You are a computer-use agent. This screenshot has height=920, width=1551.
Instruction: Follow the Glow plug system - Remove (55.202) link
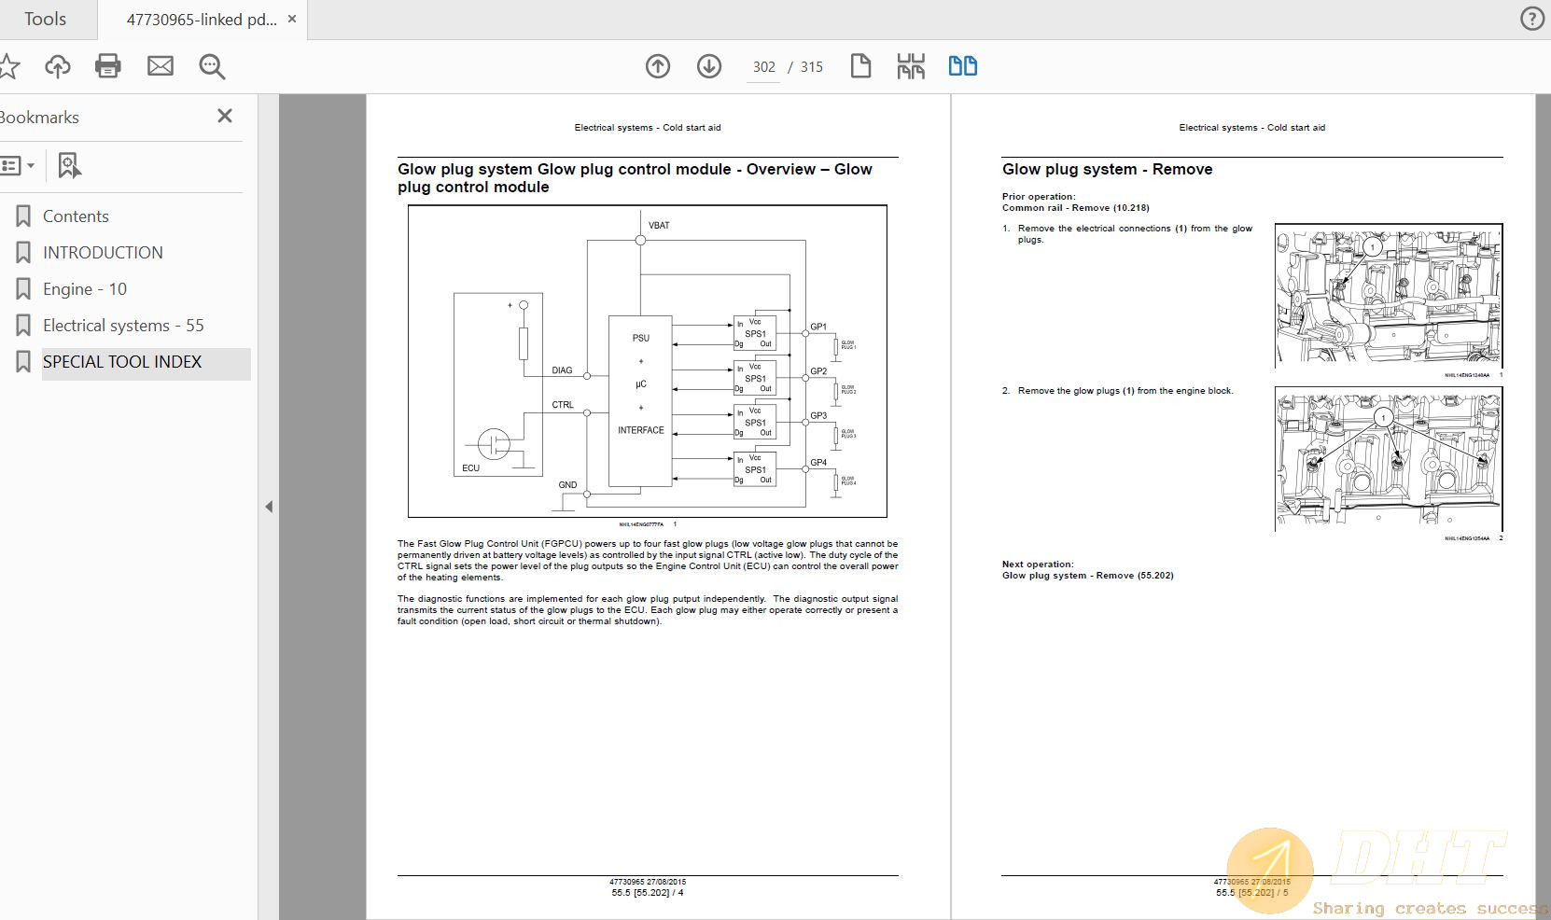1088,576
